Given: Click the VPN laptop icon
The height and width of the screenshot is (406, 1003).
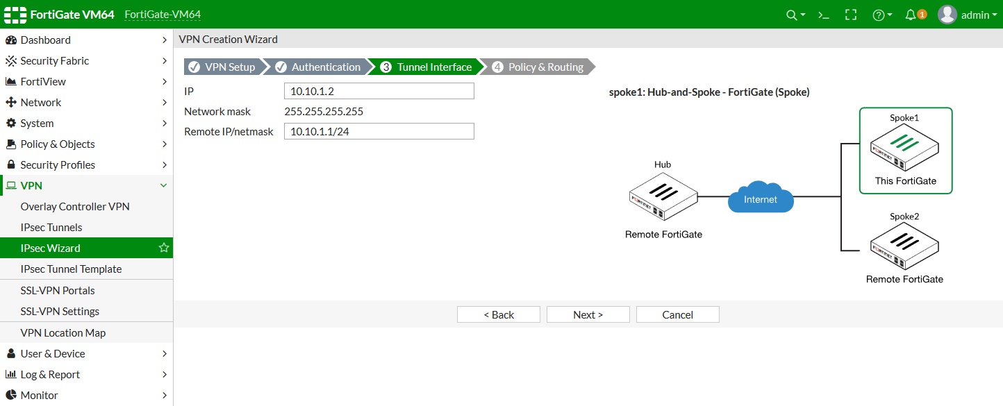Looking at the screenshot, I should pyautogui.click(x=10, y=186).
